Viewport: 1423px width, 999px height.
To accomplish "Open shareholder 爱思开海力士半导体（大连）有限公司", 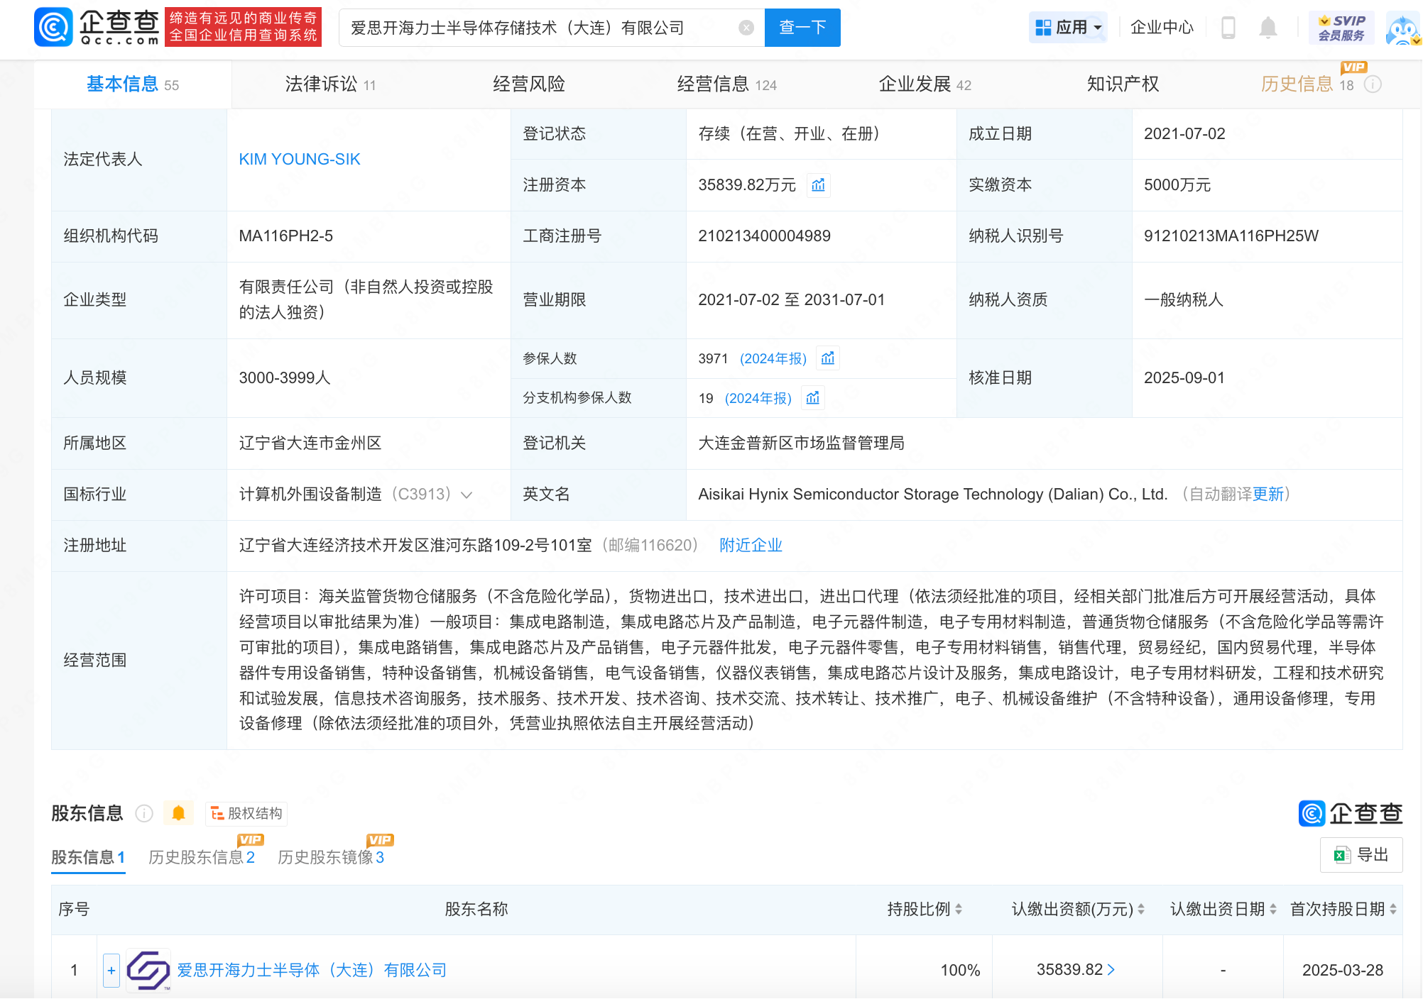I will click(312, 970).
